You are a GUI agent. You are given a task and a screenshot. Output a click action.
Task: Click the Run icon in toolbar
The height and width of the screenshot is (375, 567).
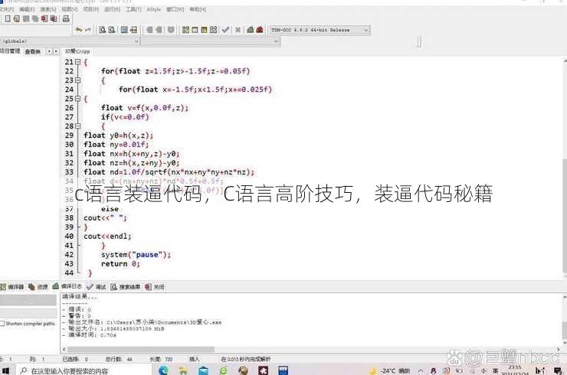[x=195, y=30]
